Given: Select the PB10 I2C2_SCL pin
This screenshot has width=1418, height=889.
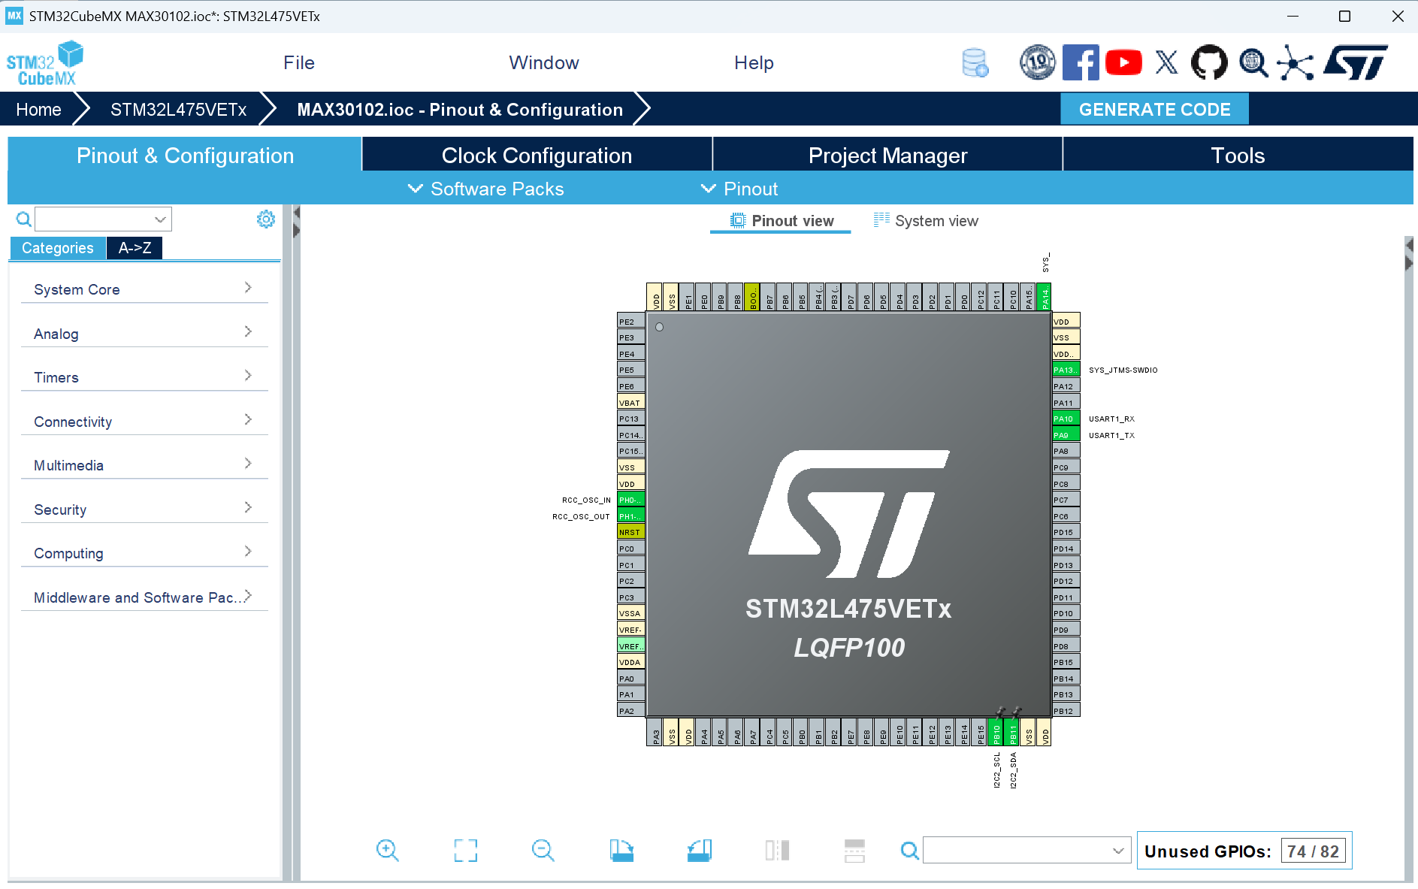Looking at the screenshot, I should coord(996,731).
